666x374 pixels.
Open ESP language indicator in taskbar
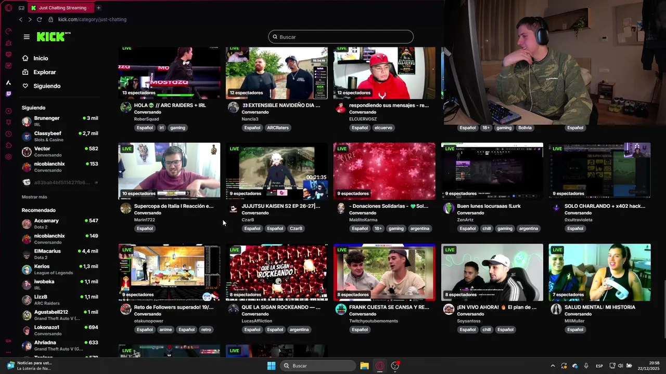599,366
